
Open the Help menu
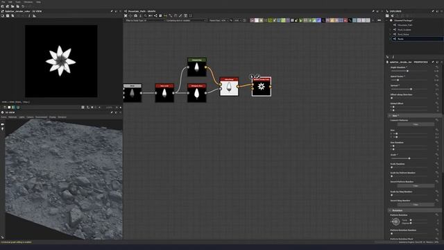pos(38,2)
